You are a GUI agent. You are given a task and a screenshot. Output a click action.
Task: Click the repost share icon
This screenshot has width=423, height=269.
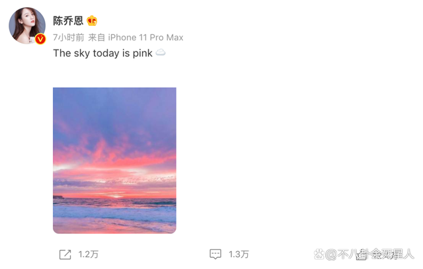click(65, 254)
